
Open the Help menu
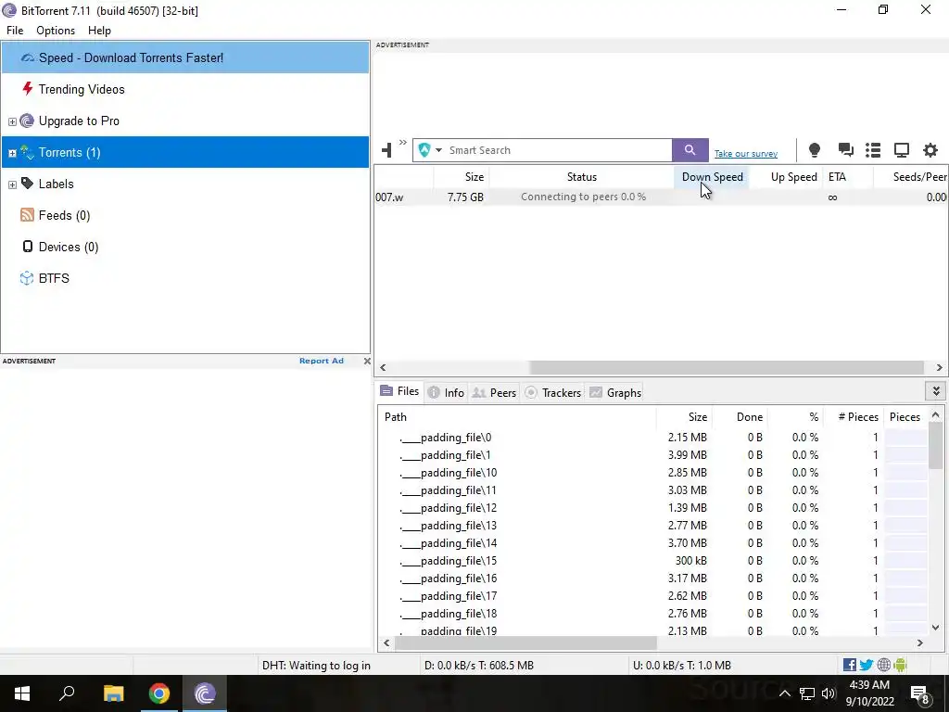coord(99,31)
